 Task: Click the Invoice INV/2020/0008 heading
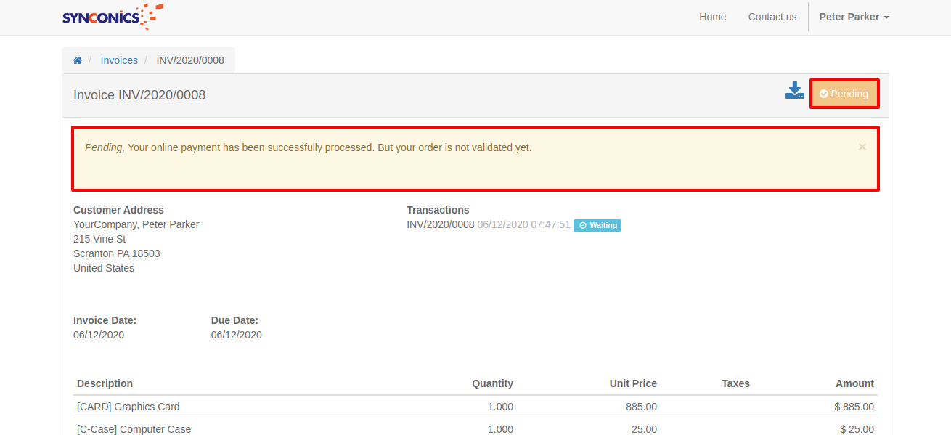coord(139,95)
